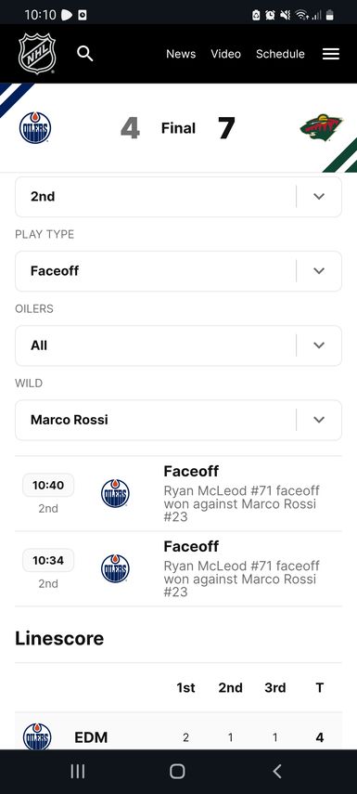Expand the period dropdown showing 2nd
The width and height of the screenshot is (357, 794).
tap(178, 197)
